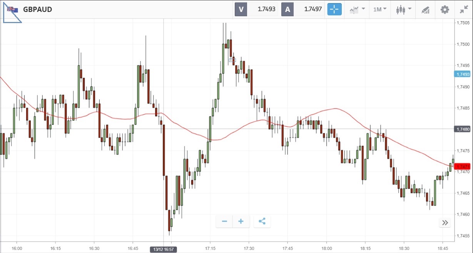
Task: Open the drawing tools icon
Action: point(425,10)
